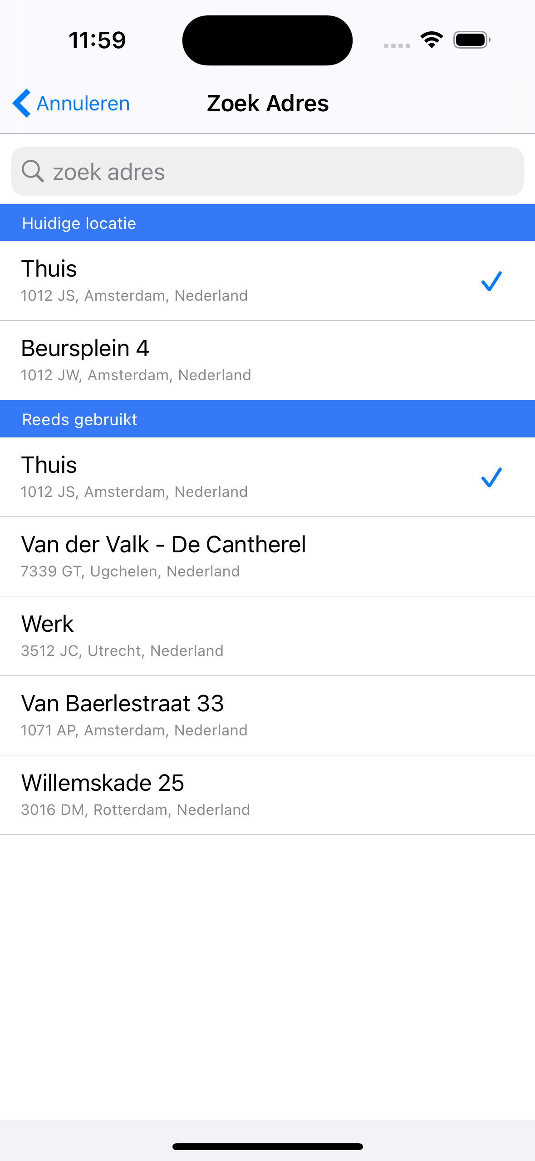Image resolution: width=535 pixels, height=1161 pixels.
Task: Tap checkmark beside Thuis under Huidige locatie
Action: (491, 281)
